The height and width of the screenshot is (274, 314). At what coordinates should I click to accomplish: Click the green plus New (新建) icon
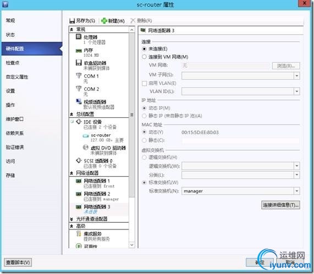(x=104, y=20)
